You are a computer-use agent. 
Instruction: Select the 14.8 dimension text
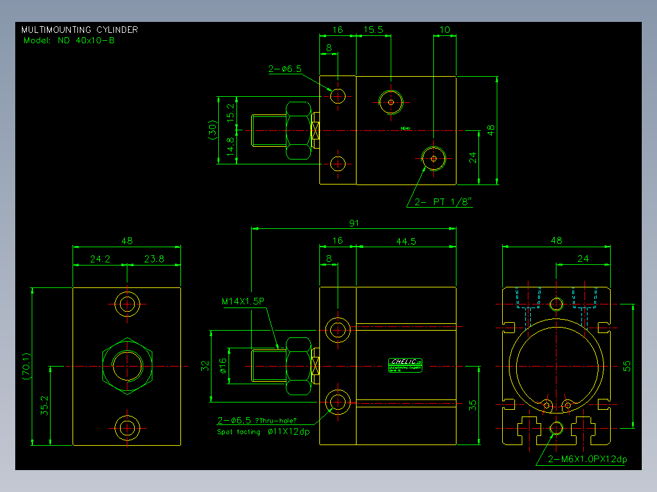(x=230, y=147)
